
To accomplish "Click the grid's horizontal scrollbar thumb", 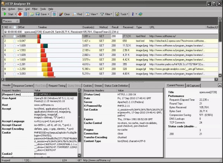I will tap(103, 79).
